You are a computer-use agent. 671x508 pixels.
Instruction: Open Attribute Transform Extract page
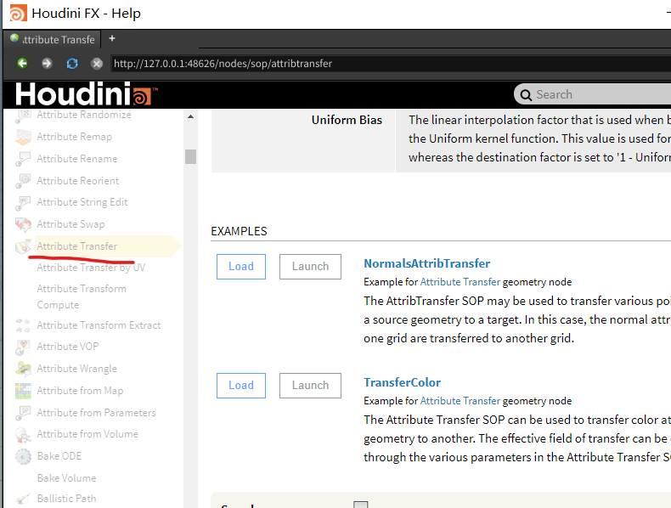tap(99, 325)
